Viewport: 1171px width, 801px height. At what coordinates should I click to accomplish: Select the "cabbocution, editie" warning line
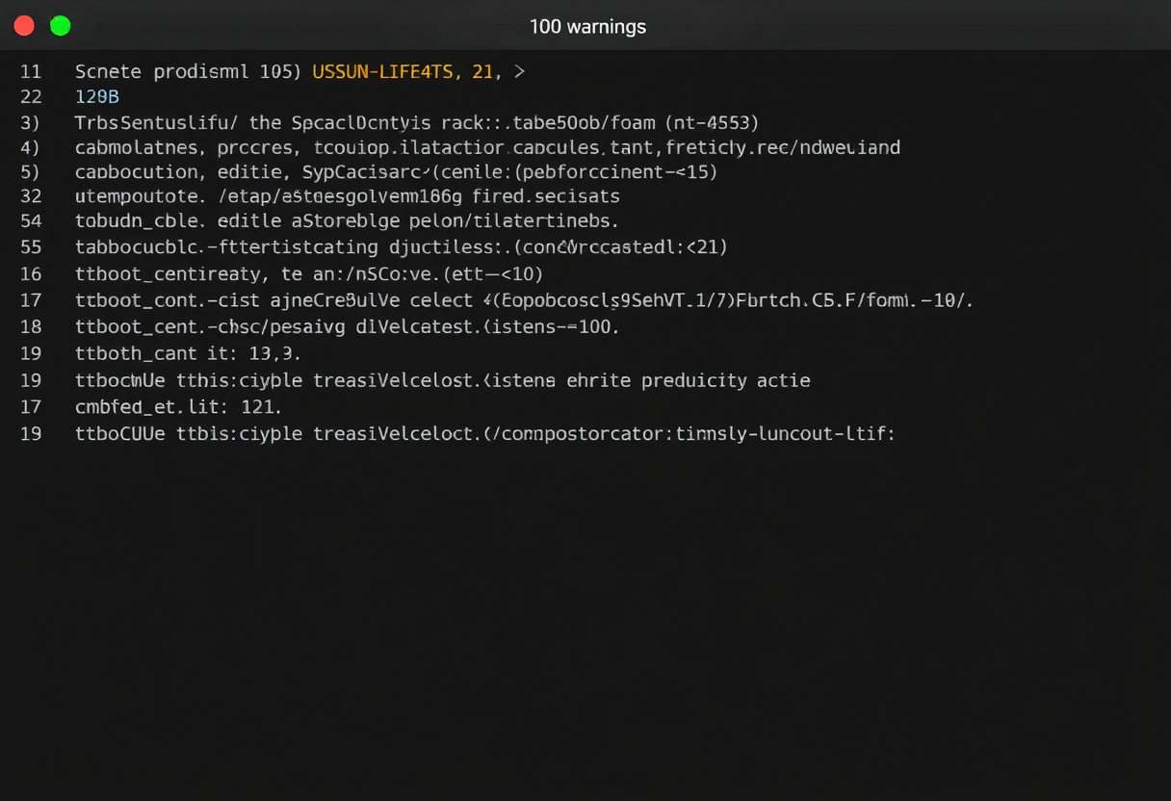coord(397,173)
